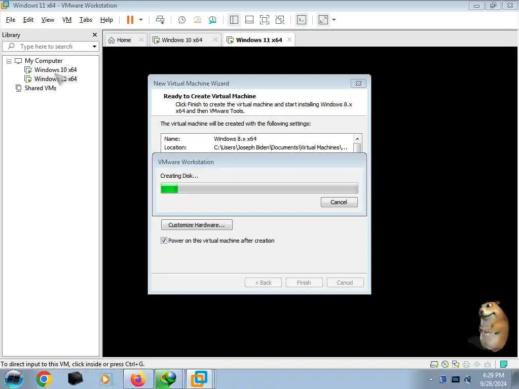
Task: Click the Finish button in the wizard
Action: [x=304, y=283]
